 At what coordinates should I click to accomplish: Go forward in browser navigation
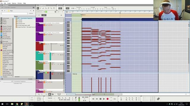click(5, 11)
